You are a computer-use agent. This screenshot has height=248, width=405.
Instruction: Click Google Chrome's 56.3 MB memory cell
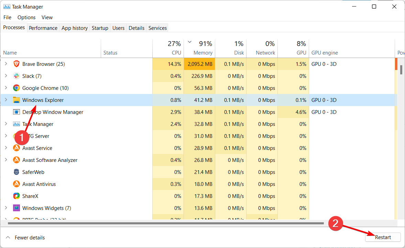point(199,88)
